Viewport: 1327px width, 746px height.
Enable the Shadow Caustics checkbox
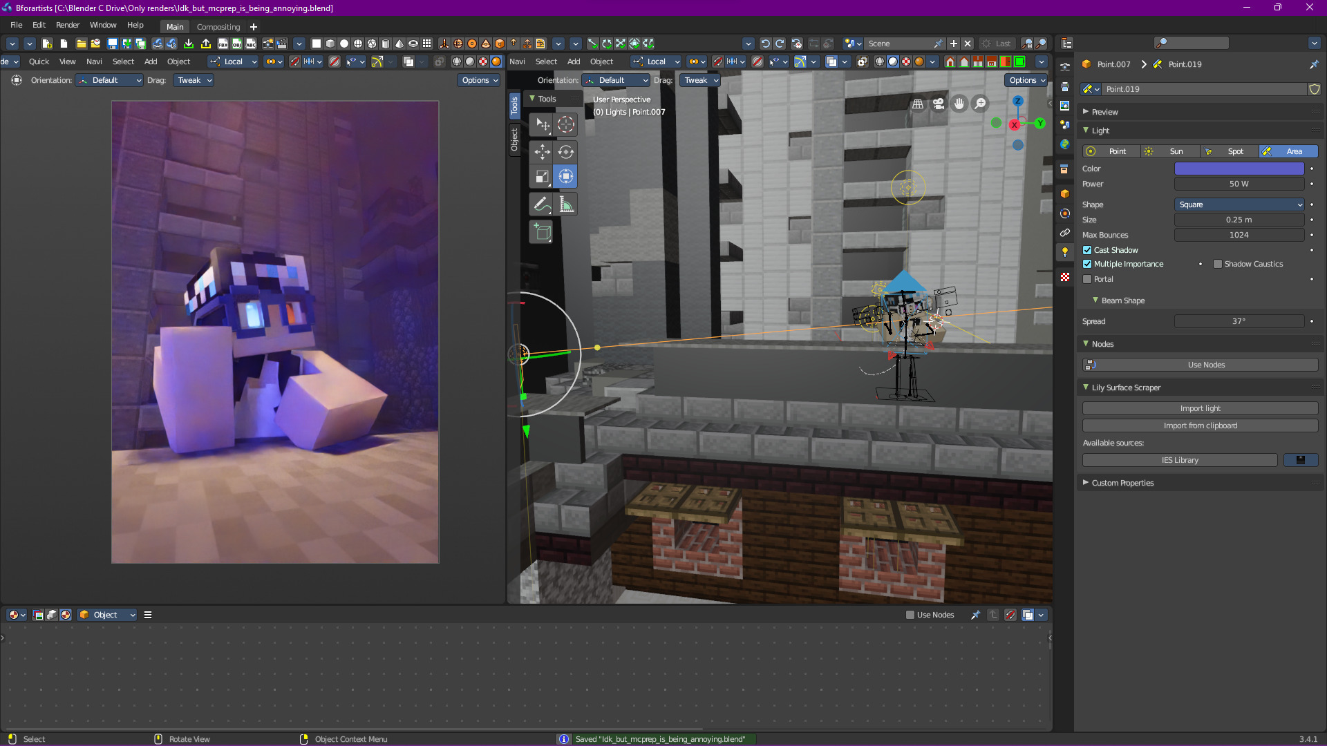coord(1218,264)
